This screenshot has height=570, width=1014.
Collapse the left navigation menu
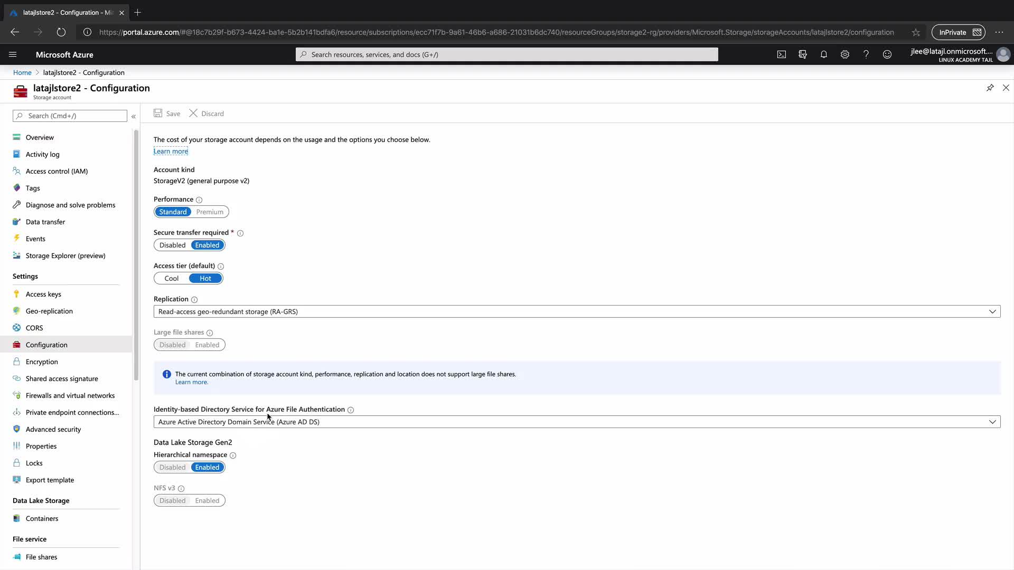(x=134, y=116)
